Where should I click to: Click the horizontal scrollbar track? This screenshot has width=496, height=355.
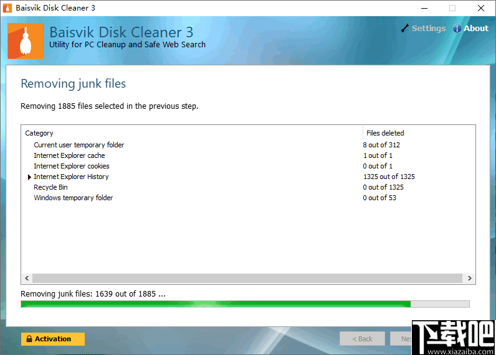pyautogui.click(x=247, y=278)
